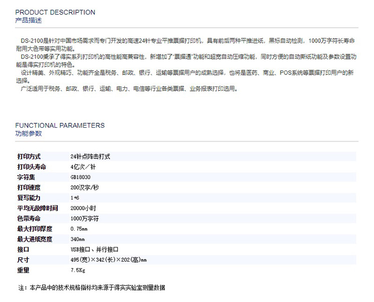Click the 字符集 label
Screen dimensions: 374x302
[26, 177]
